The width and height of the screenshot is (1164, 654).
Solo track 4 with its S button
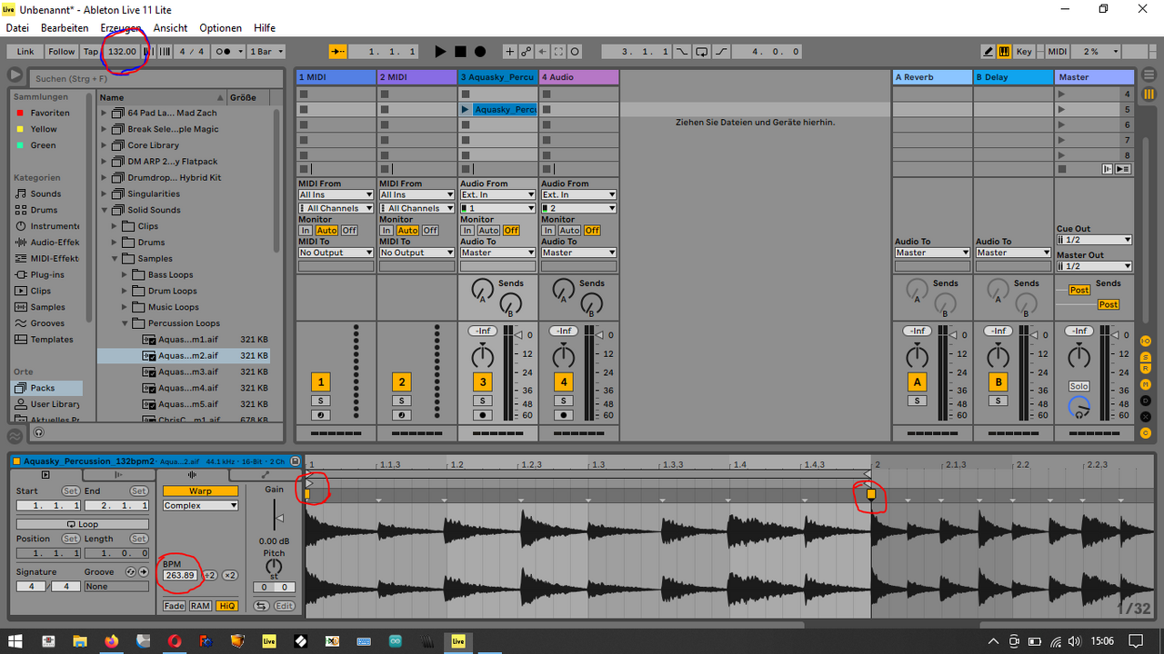point(564,401)
